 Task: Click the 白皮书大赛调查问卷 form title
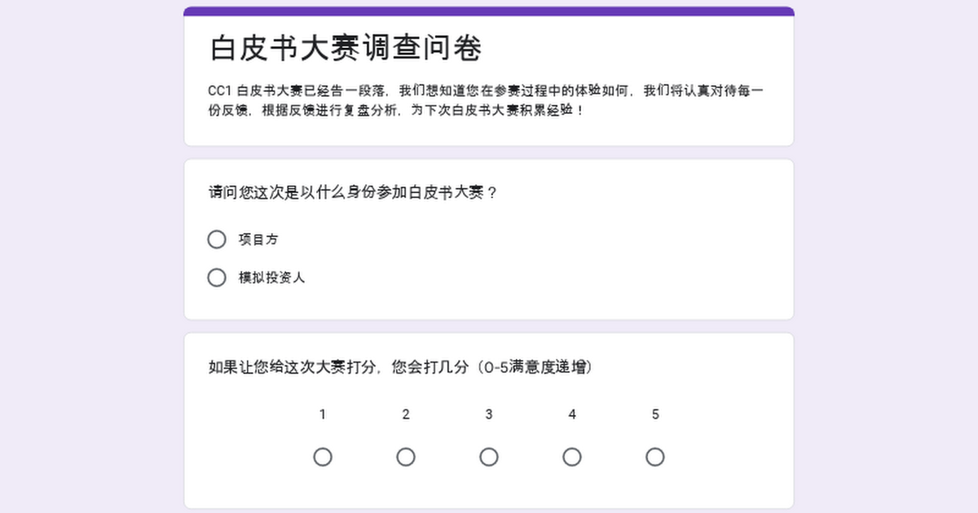pos(346,48)
